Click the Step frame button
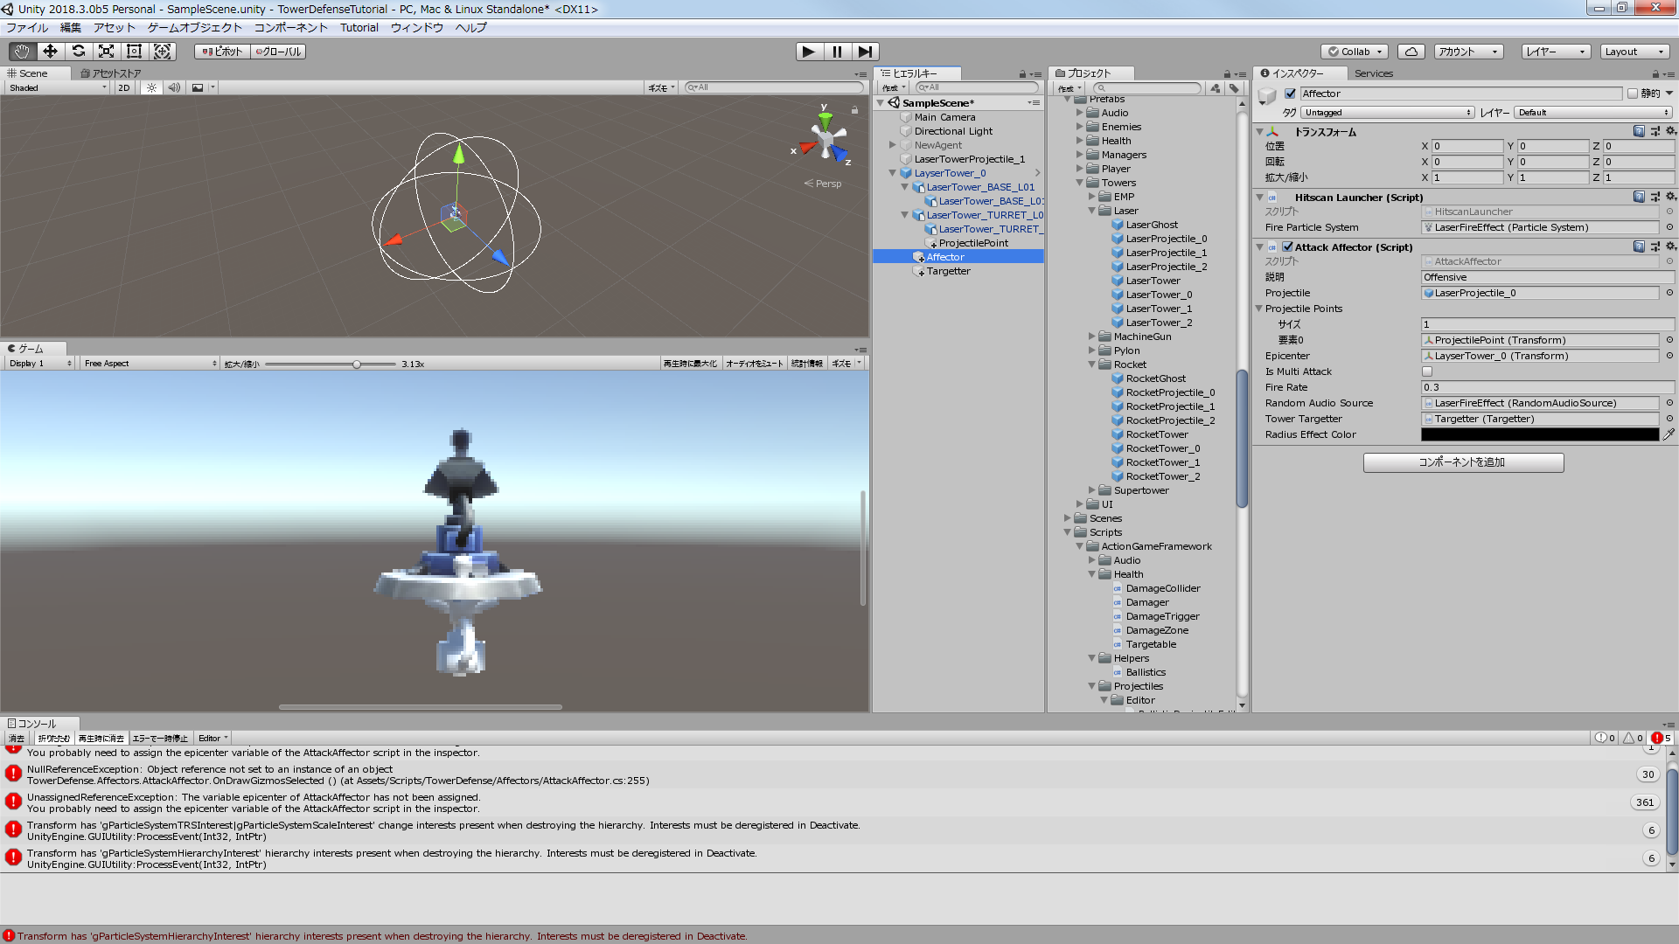This screenshot has width=1679, height=944. 865,52
